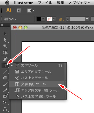Screen dimensions: 94x113
Task: Open the stroke weight dropdown
Action: point(87,19)
